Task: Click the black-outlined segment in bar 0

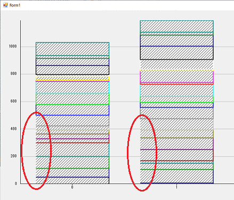Action: (x=72, y=70)
